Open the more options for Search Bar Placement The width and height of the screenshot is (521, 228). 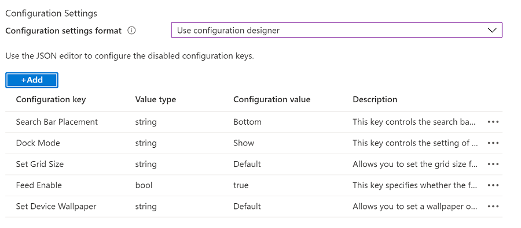click(x=493, y=122)
